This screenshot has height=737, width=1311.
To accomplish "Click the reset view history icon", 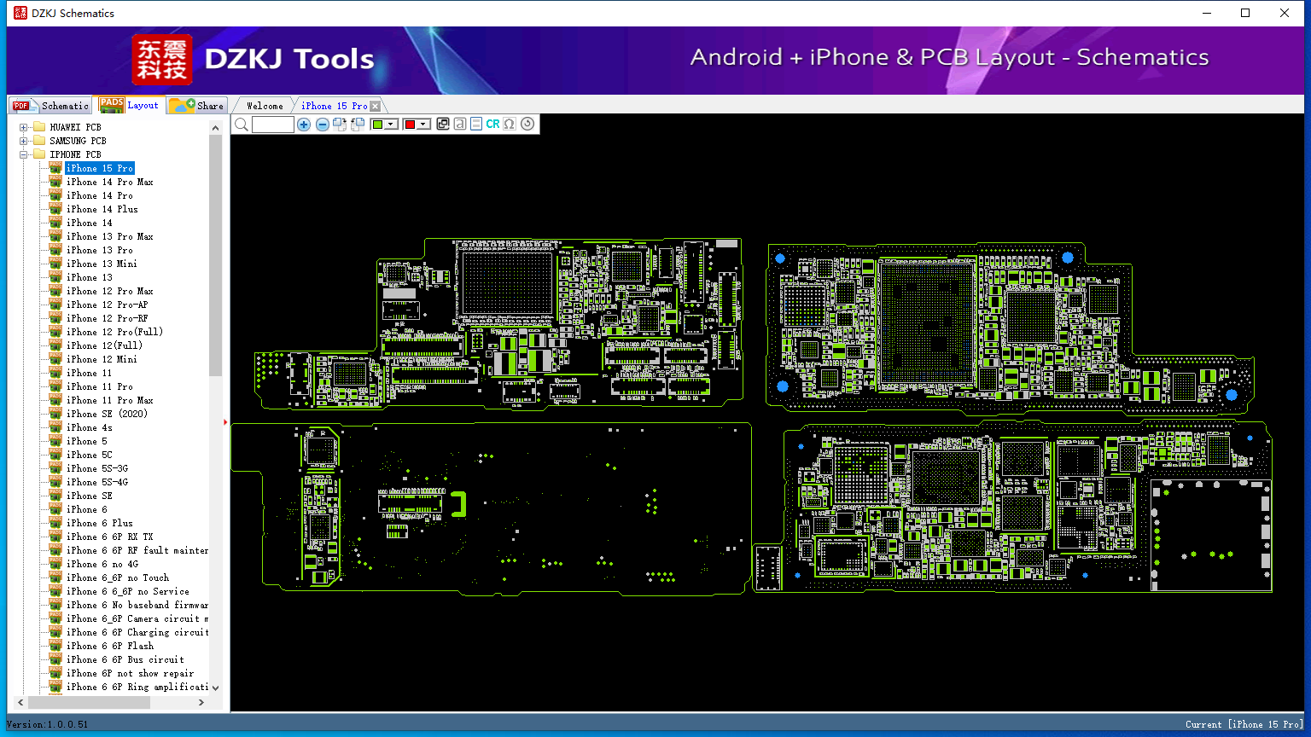I will coord(527,124).
